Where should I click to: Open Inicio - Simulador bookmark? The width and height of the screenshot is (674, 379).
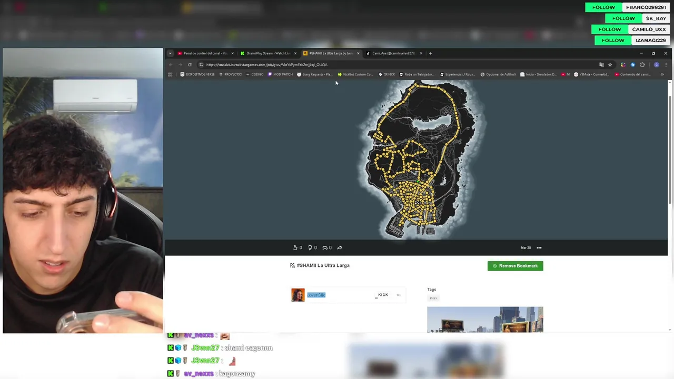coord(538,75)
